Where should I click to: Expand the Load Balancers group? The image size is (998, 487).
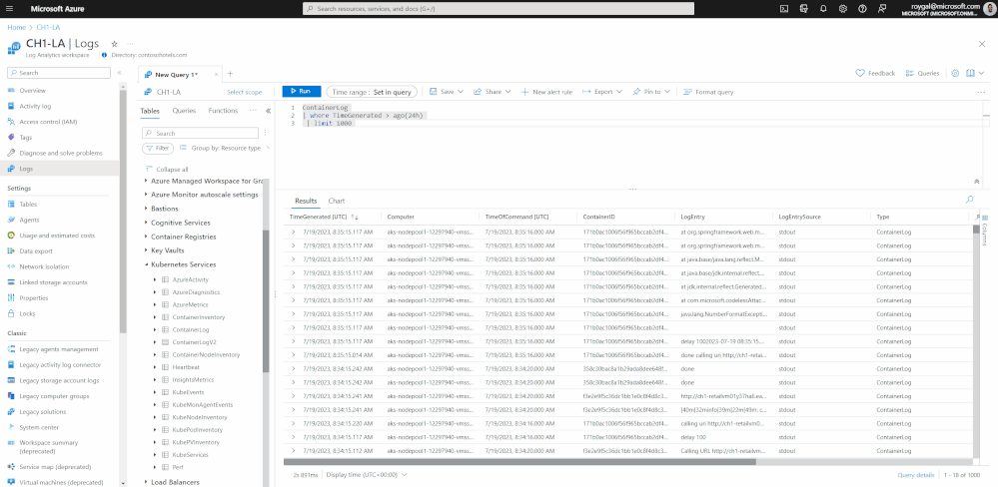click(x=146, y=482)
